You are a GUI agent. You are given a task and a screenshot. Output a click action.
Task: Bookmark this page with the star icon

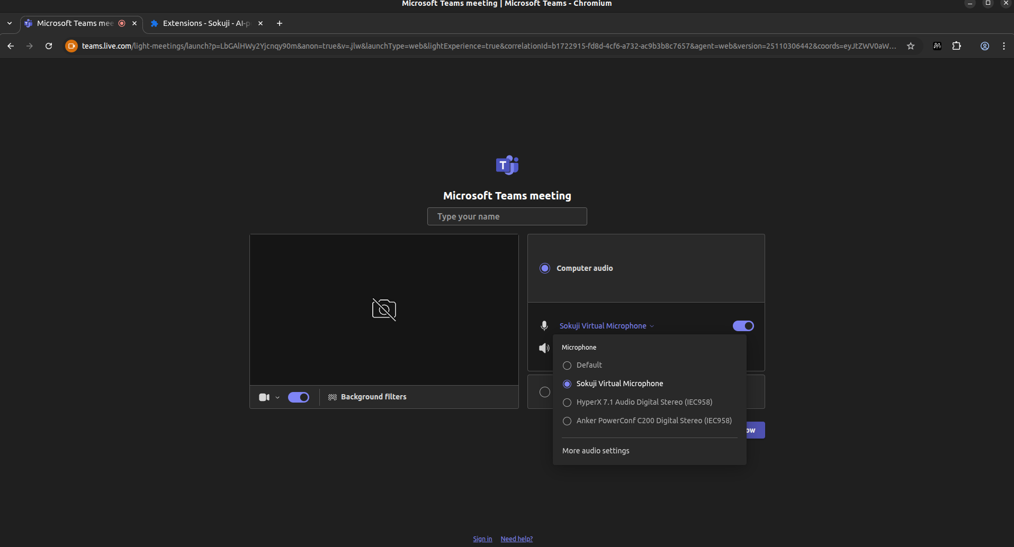tap(911, 46)
